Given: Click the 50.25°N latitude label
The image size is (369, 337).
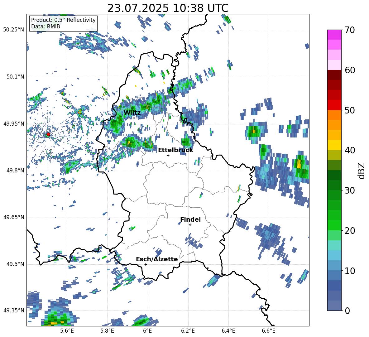Looking at the screenshot, I should (14, 30).
